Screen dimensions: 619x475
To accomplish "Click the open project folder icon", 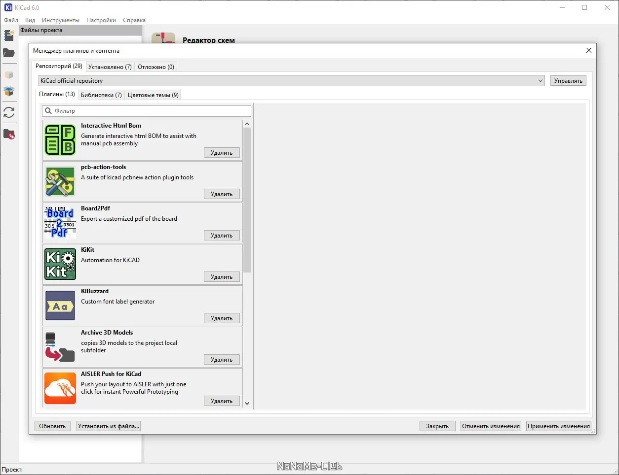I will click(9, 53).
